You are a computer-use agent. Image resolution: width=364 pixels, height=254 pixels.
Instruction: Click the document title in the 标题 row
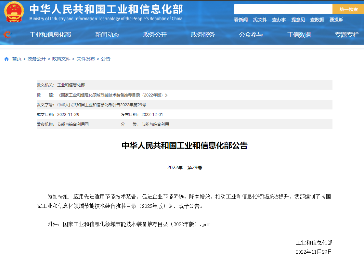click(x=112, y=95)
